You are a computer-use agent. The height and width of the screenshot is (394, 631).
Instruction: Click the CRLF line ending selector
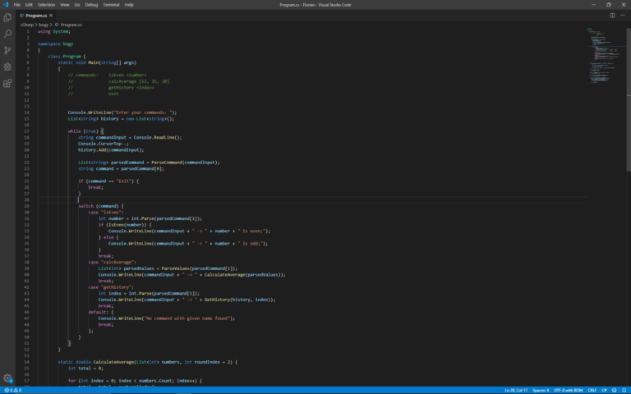591,390
